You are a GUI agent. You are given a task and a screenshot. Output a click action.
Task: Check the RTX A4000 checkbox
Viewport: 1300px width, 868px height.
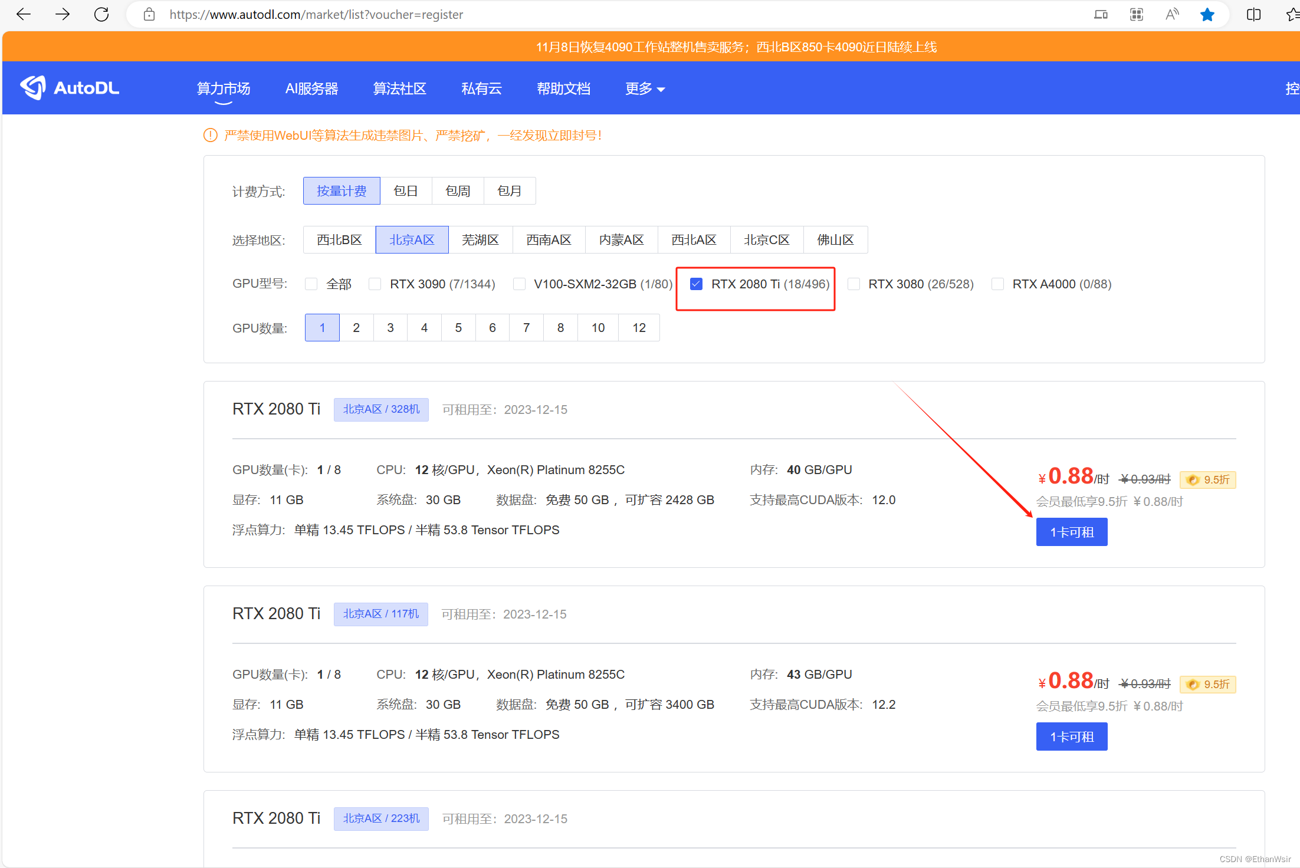tap(997, 284)
